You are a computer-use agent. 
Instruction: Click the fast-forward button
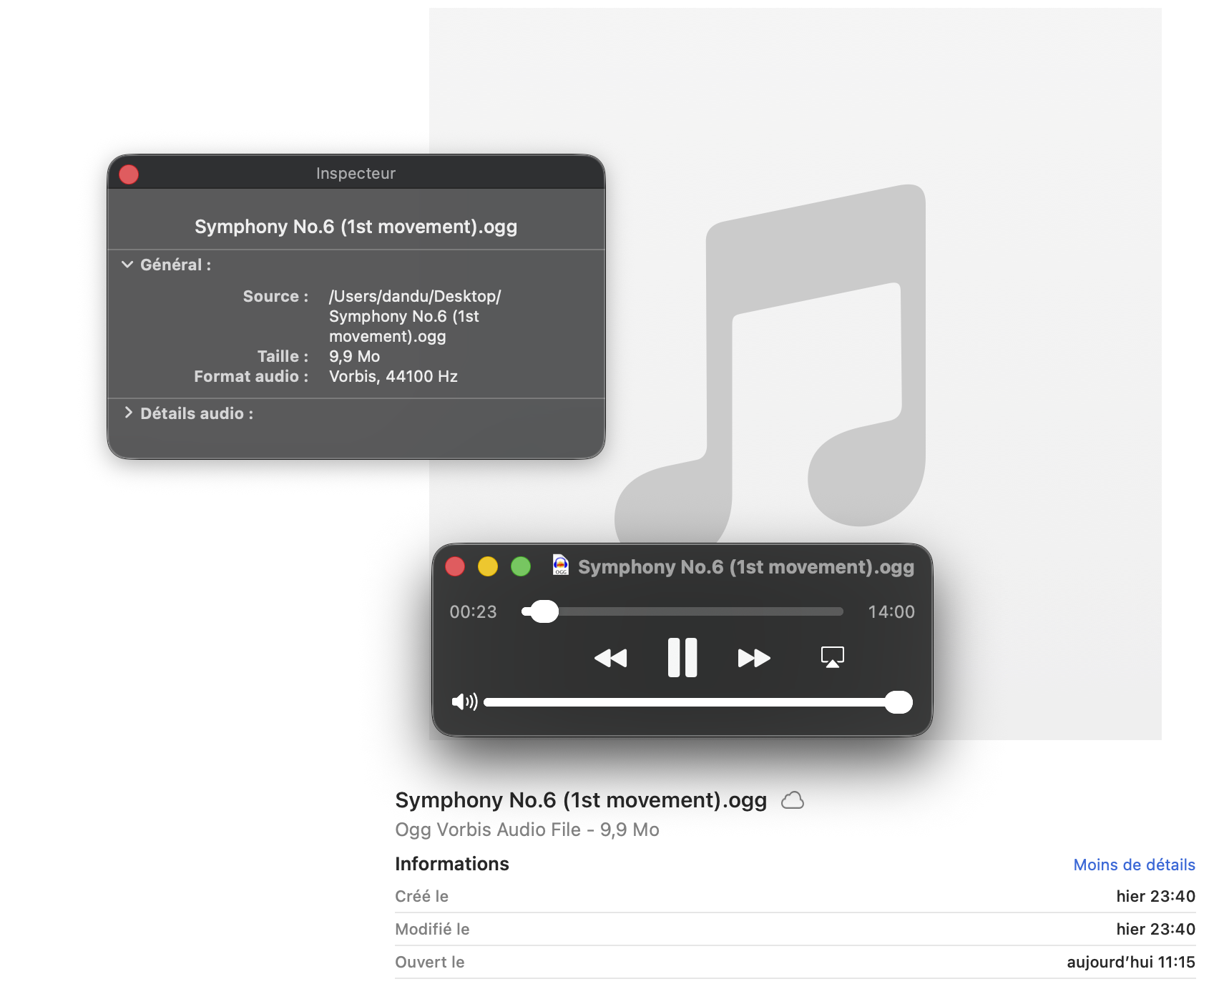pyautogui.click(x=753, y=658)
